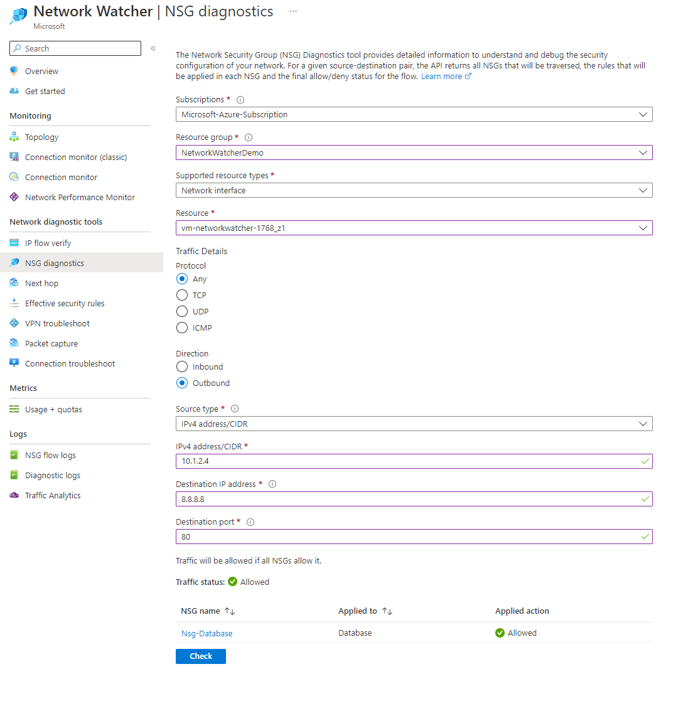
Task: Click the Applied action column header
Action: tap(522, 611)
